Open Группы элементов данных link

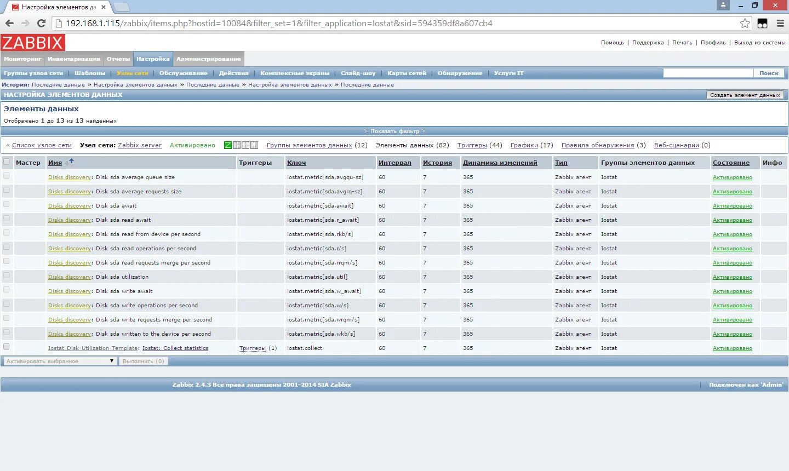[x=310, y=145]
